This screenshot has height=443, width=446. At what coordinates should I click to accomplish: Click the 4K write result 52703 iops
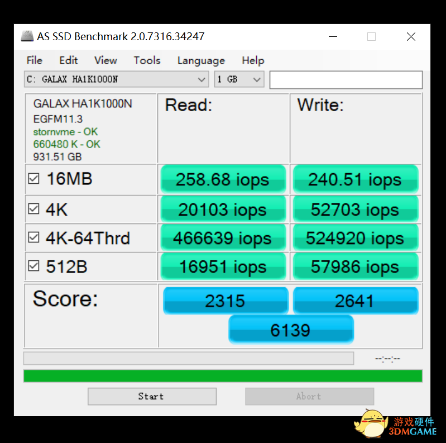(x=356, y=209)
